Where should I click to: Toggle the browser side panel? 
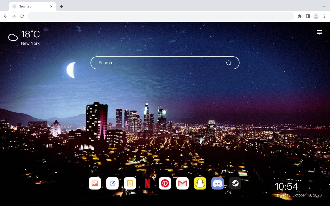[308, 16]
